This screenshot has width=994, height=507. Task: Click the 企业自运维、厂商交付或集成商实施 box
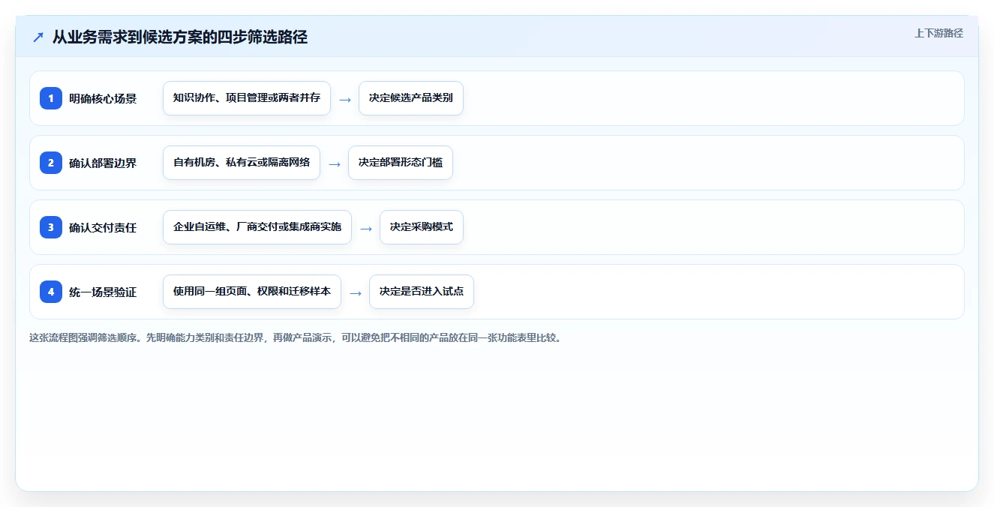[257, 227]
